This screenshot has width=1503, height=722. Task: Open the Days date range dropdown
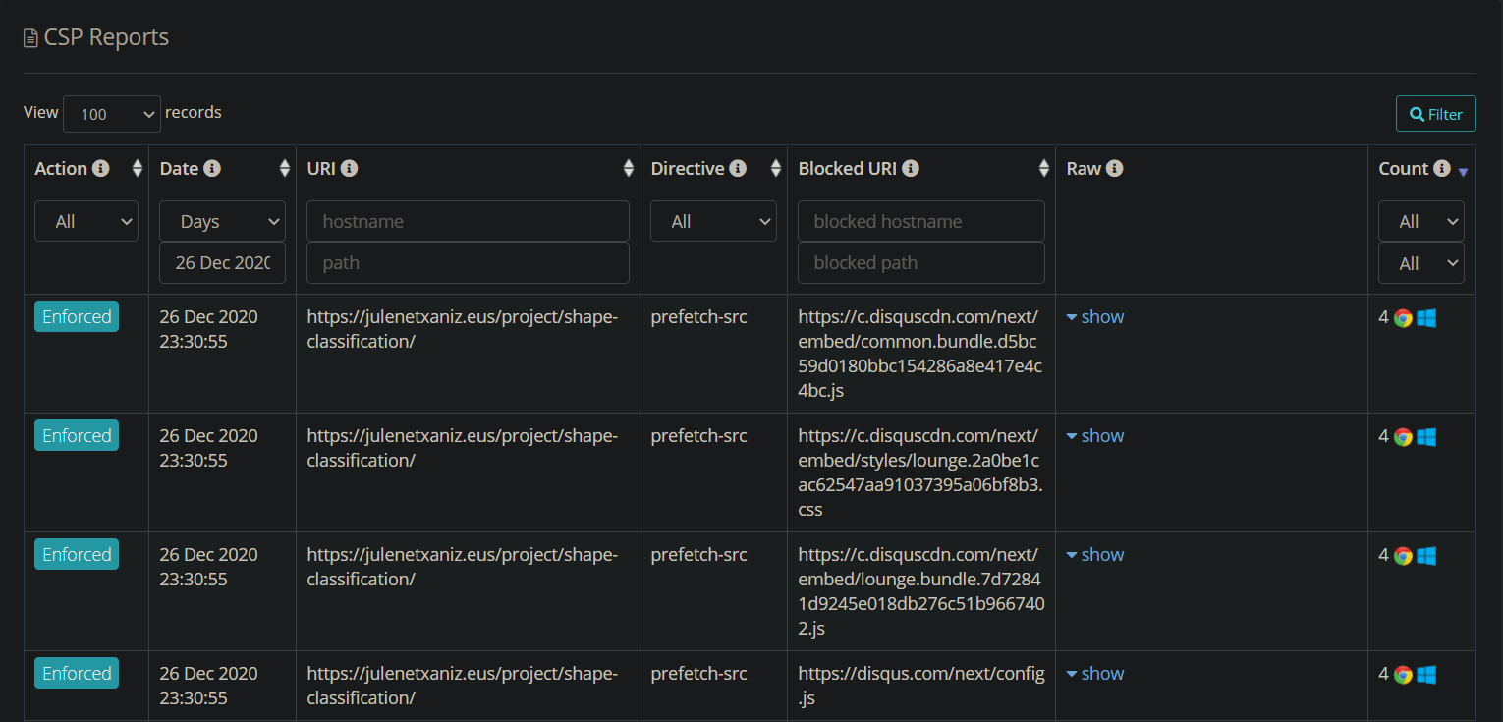(x=222, y=222)
